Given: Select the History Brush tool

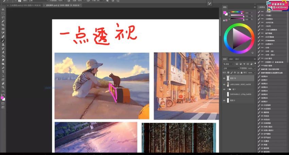Looking at the screenshot, I should [3, 48].
